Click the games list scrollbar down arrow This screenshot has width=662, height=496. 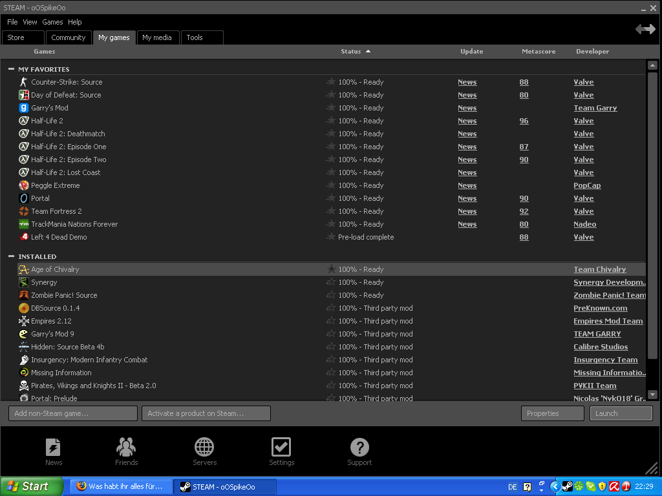click(652, 395)
